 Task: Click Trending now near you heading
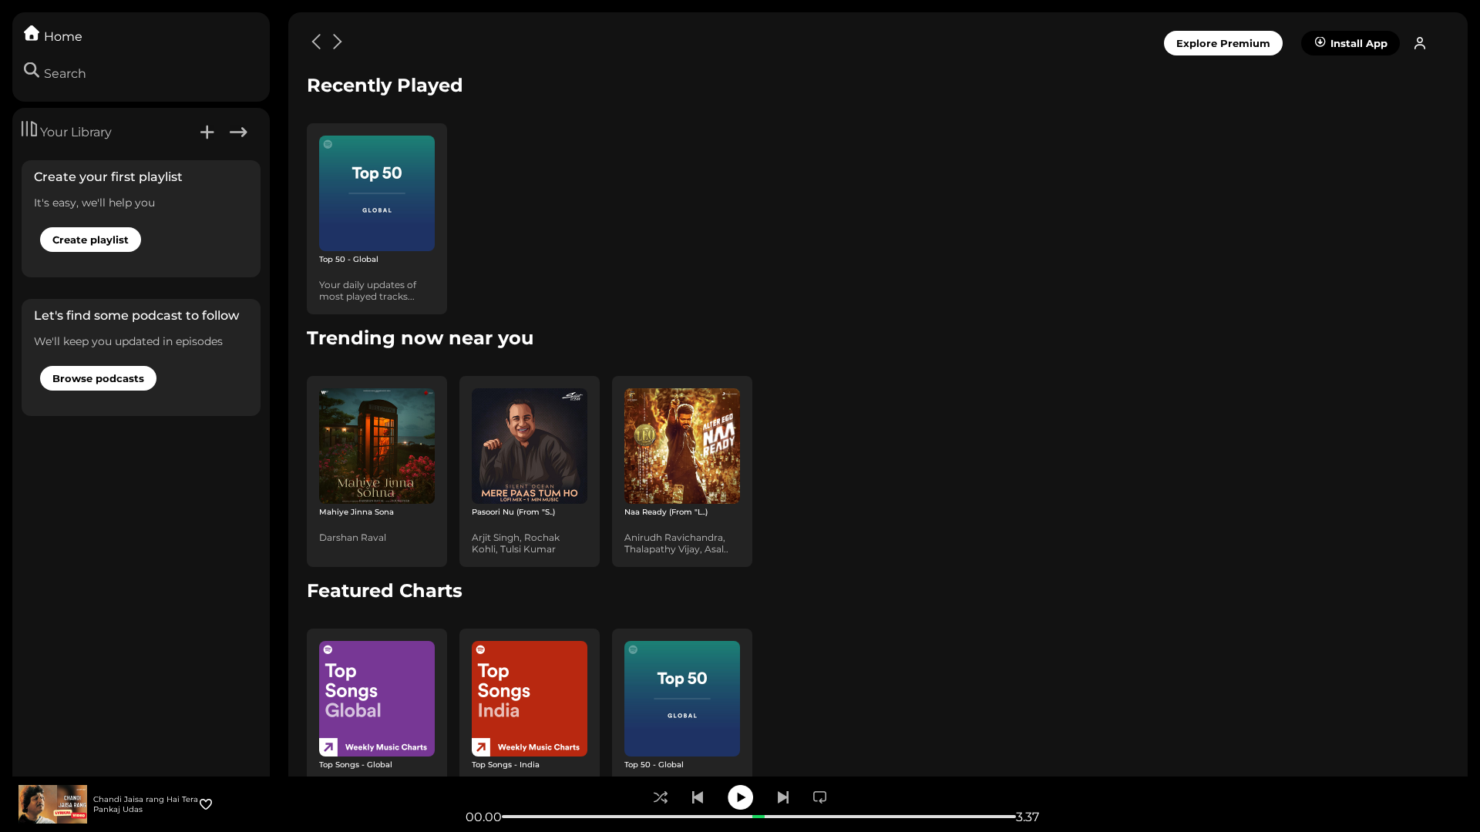pyautogui.click(x=420, y=338)
